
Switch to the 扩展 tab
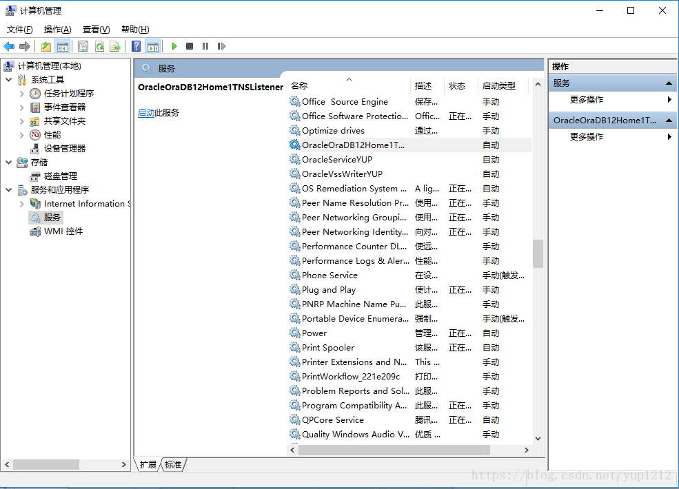tap(148, 465)
